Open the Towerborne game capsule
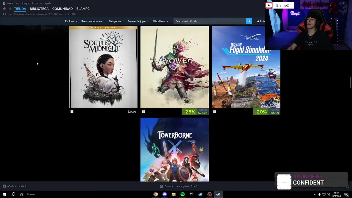The width and height of the screenshot is (352, 198). [175, 150]
